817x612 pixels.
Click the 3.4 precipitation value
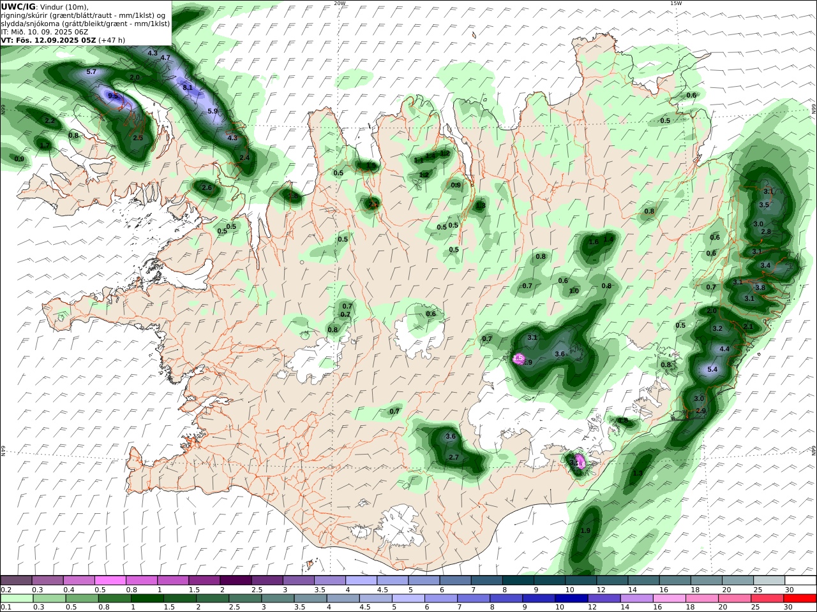point(765,265)
